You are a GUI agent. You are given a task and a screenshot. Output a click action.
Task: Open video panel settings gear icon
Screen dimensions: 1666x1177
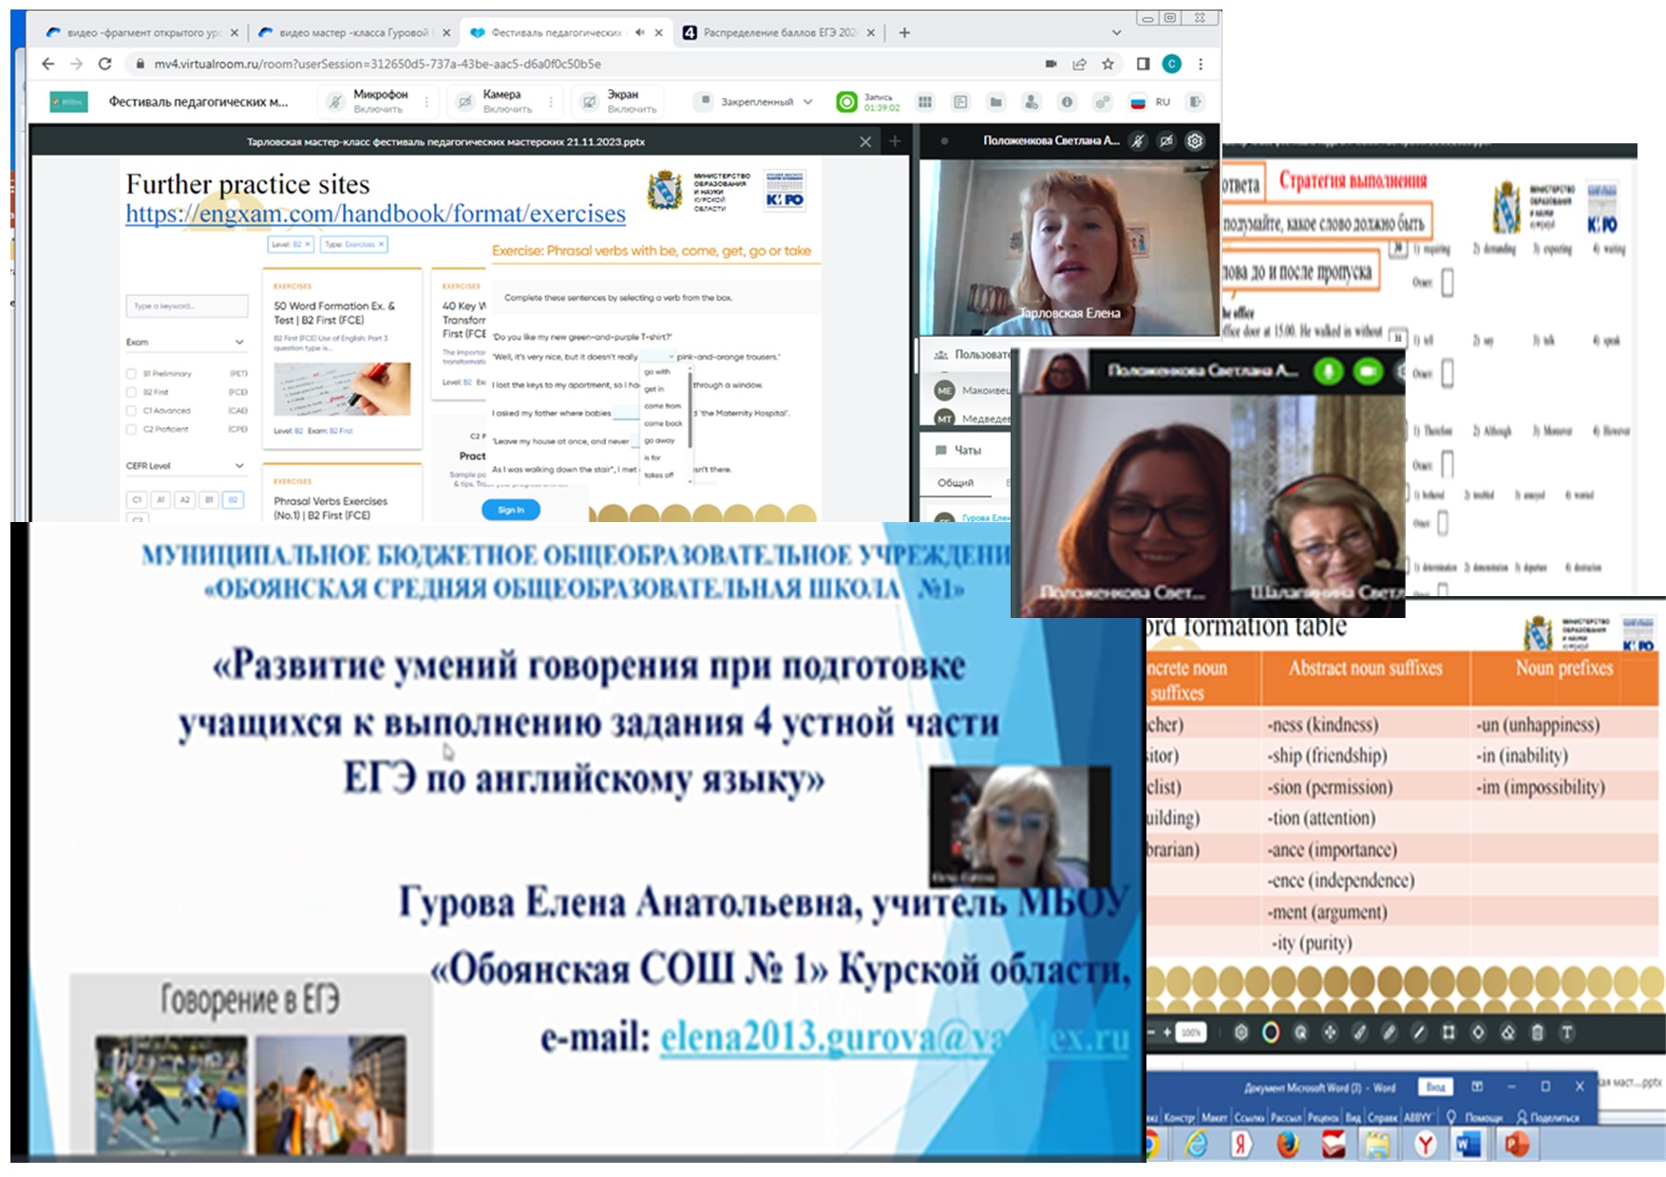pyautogui.click(x=1195, y=140)
